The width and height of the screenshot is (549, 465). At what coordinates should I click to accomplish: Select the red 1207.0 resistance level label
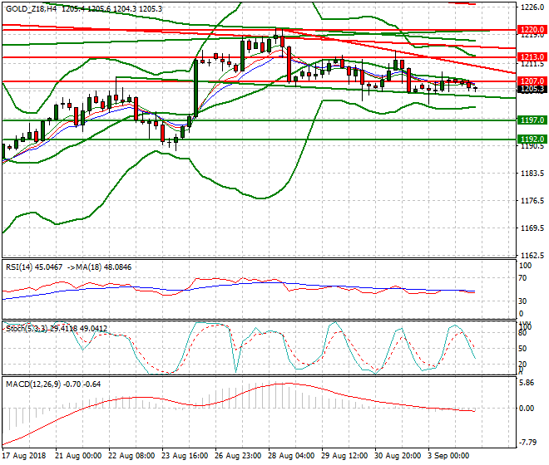point(532,81)
